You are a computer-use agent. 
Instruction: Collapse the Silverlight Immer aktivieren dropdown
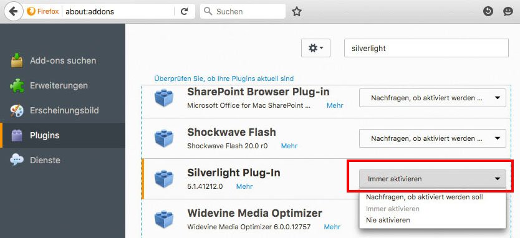(433, 179)
